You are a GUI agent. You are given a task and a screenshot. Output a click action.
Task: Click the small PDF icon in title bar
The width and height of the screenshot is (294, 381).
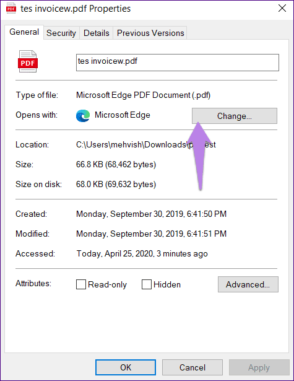[11, 9]
